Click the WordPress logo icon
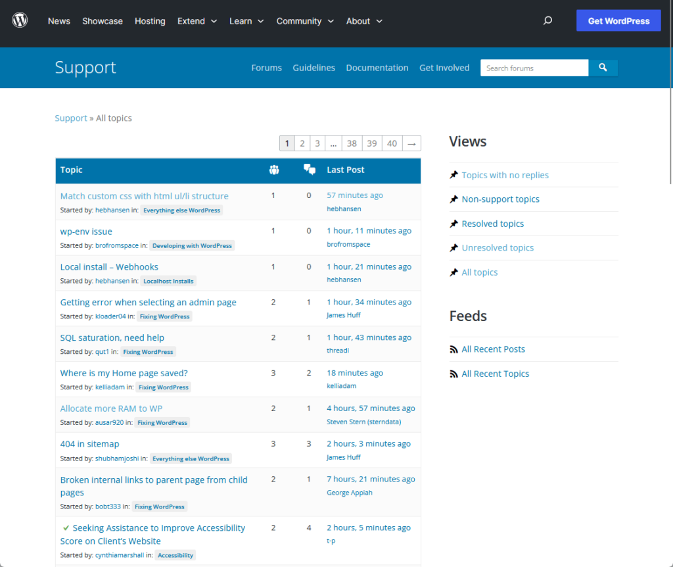Viewport: 673px width, 567px height. tap(20, 20)
